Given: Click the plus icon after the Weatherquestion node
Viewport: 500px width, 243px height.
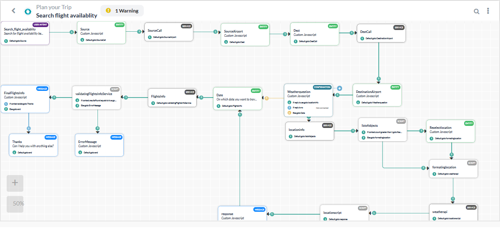Looking at the screenshot, I should click(x=339, y=88).
